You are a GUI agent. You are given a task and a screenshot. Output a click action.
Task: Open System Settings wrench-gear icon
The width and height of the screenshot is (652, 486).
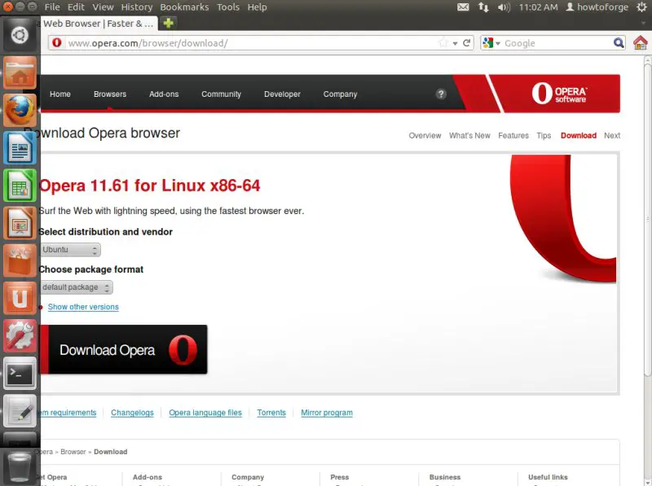[x=20, y=335]
